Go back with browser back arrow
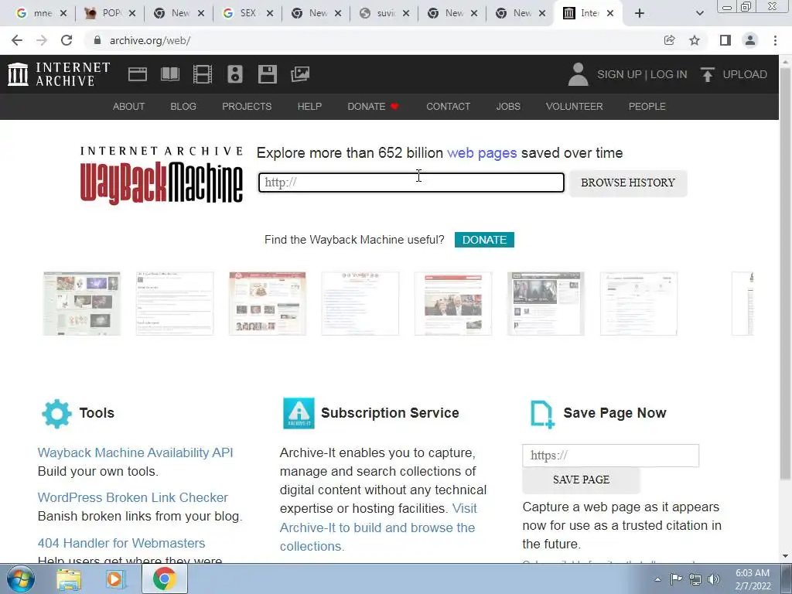Viewport: 792px width, 594px height. click(17, 40)
